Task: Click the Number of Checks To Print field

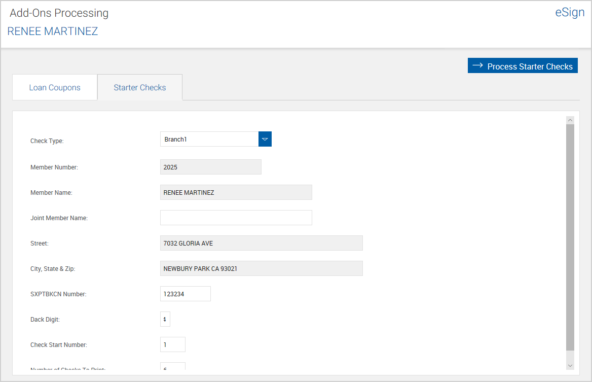Action: tap(172, 366)
